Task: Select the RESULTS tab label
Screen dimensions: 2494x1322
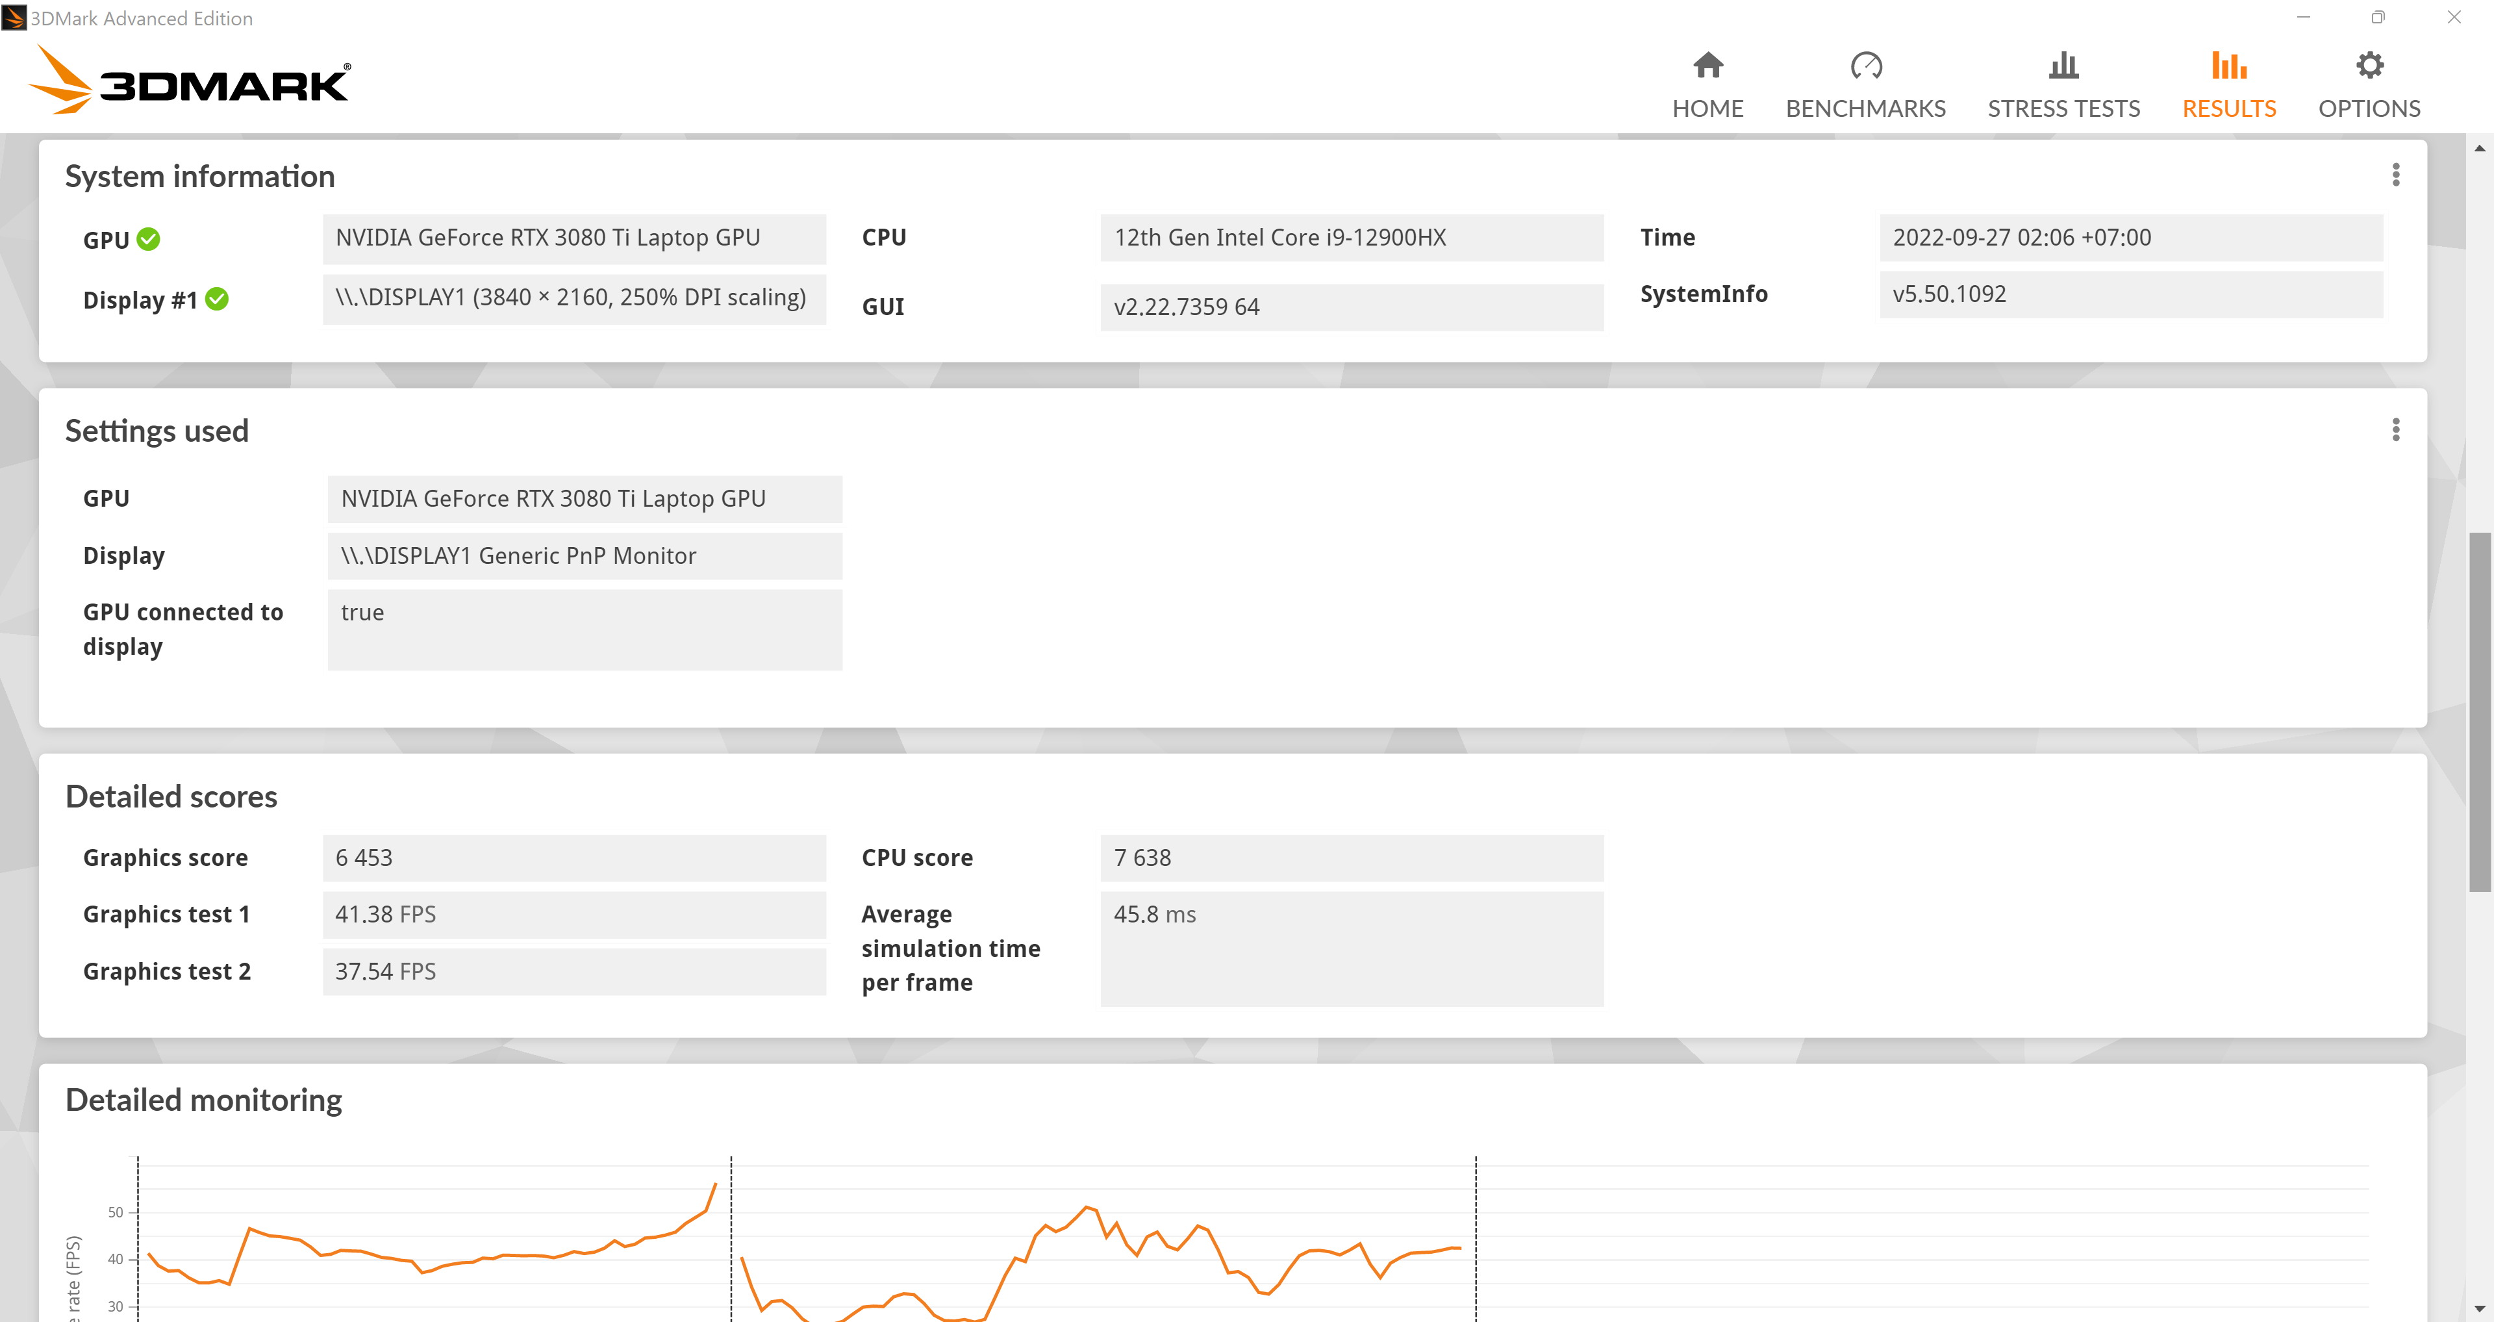Action: point(2229,108)
